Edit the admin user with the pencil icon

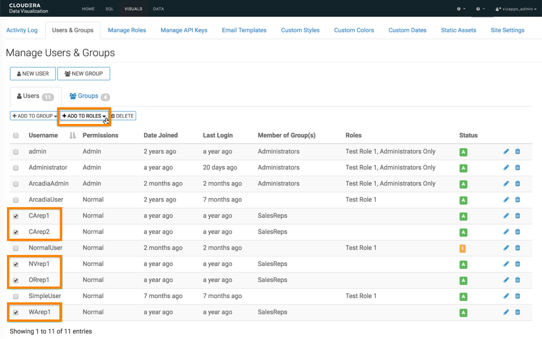pyautogui.click(x=506, y=151)
